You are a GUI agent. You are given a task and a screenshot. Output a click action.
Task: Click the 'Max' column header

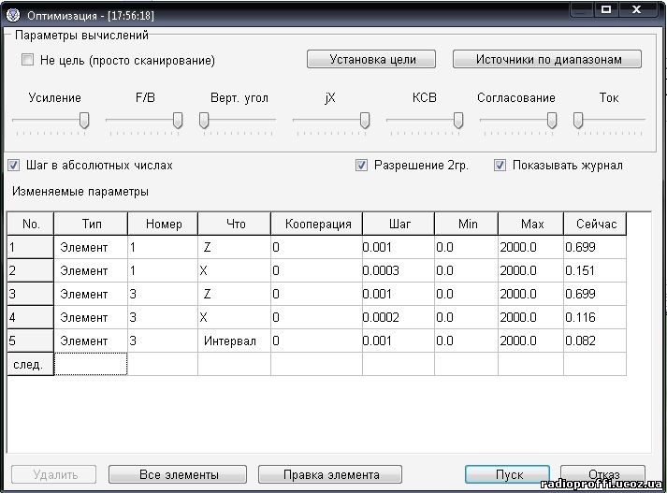(x=530, y=224)
